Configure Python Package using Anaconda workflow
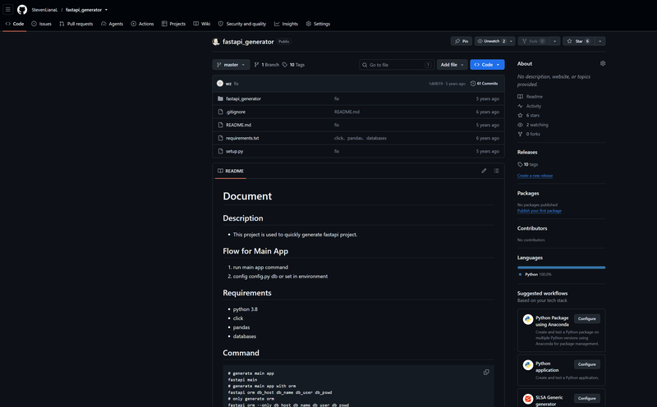Screen dimensions: 657x407 coord(586,318)
